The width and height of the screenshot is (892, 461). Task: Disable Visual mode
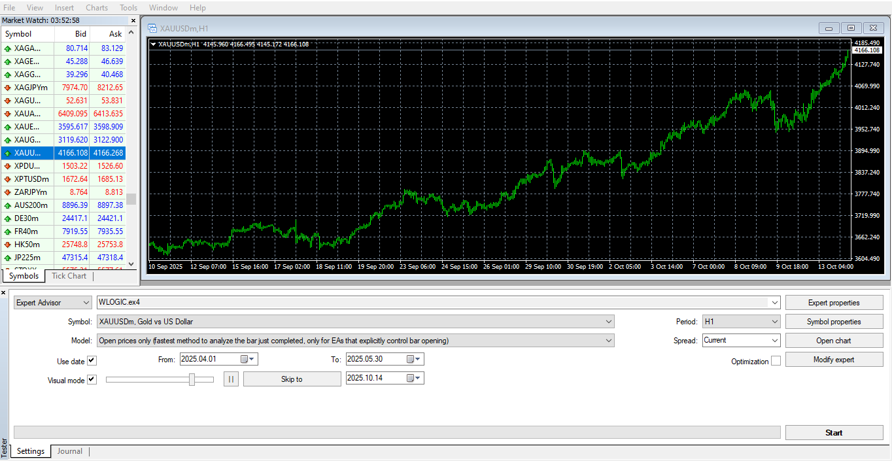pos(92,379)
